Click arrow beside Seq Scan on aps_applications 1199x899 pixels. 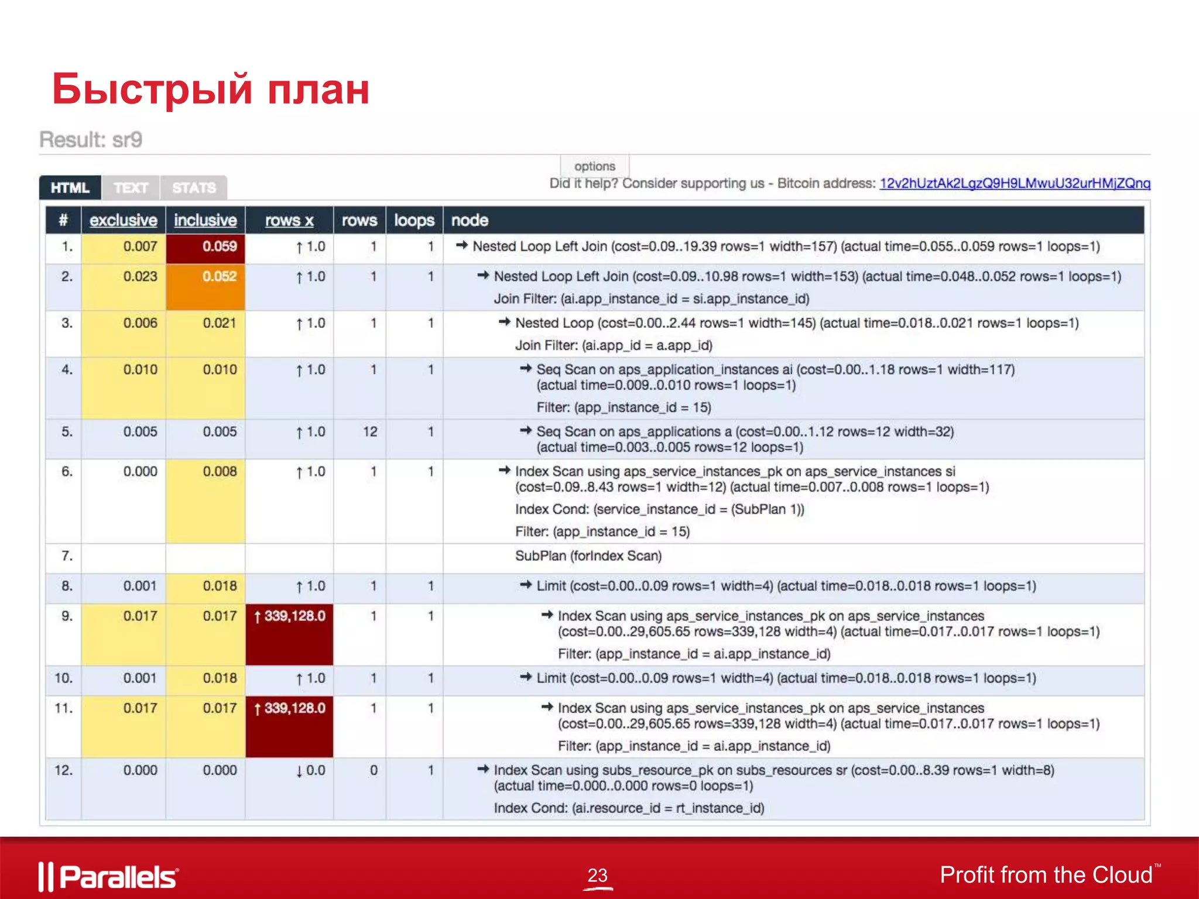click(526, 431)
